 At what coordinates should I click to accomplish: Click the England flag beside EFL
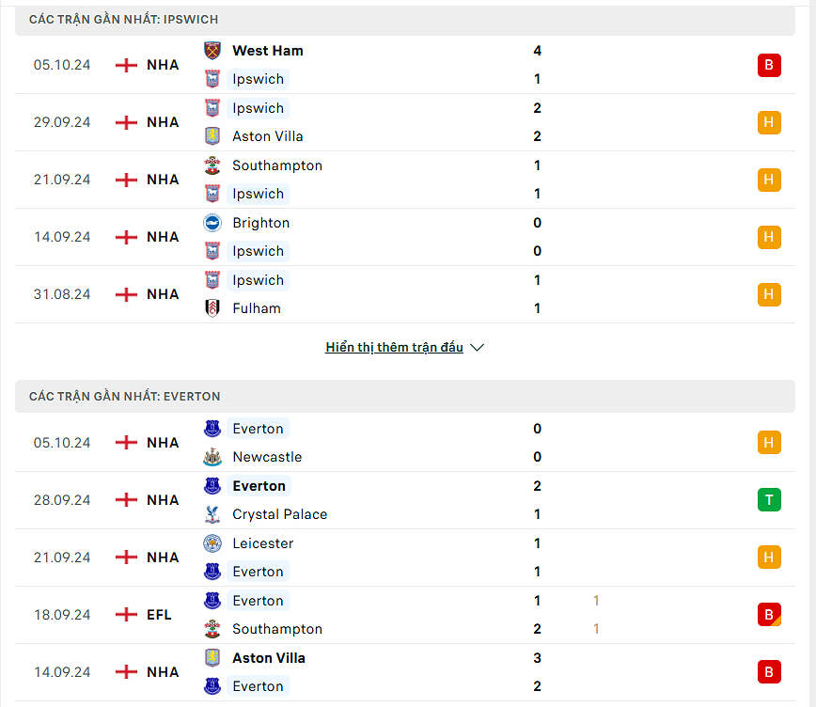click(126, 615)
